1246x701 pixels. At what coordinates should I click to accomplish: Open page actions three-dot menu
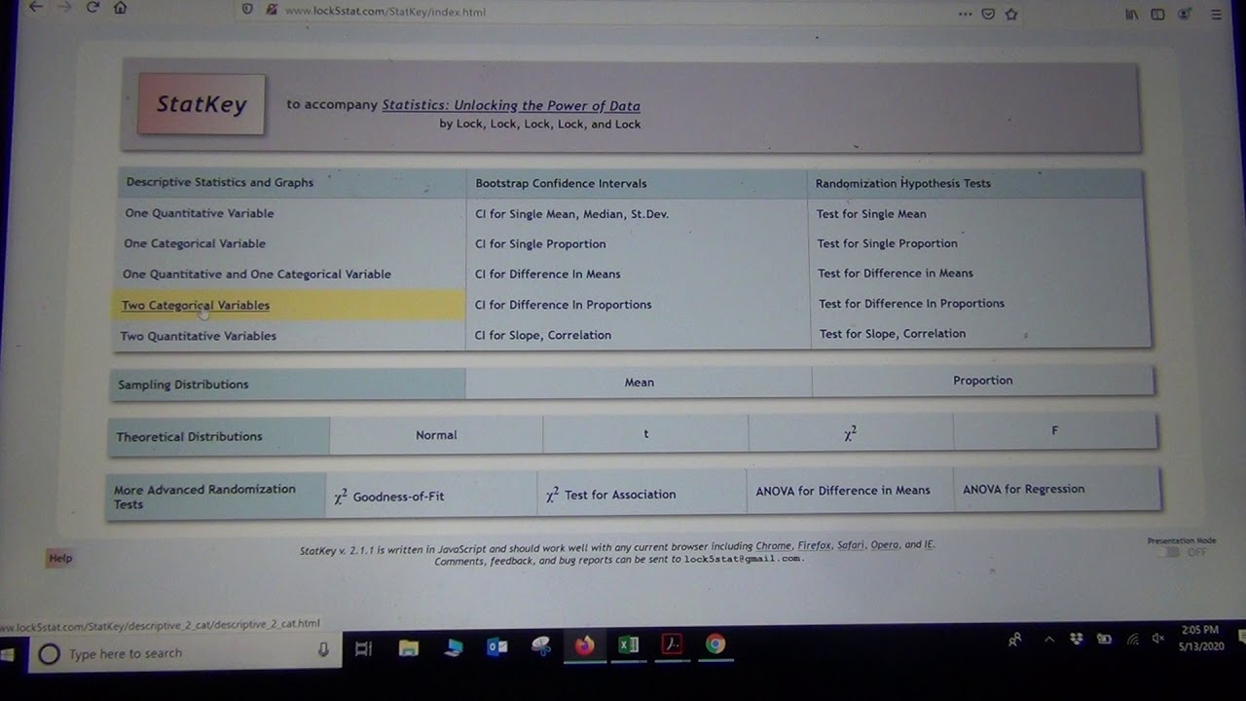pos(965,14)
